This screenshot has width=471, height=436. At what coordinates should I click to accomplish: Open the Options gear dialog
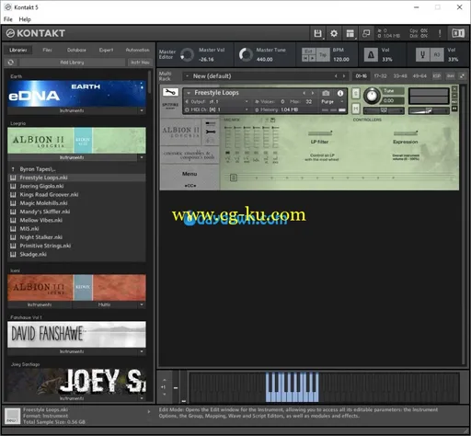click(x=334, y=33)
